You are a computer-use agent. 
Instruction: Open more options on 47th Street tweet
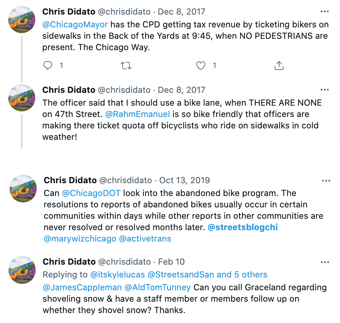(x=324, y=90)
